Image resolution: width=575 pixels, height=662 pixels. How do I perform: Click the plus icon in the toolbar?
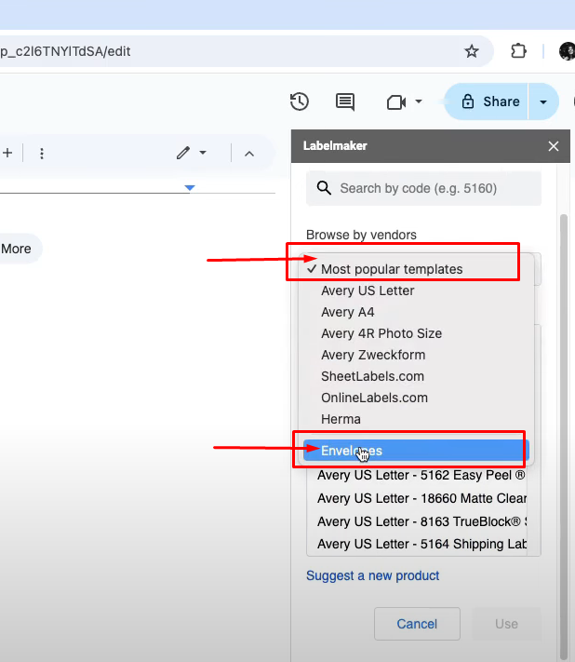[x=7, y=153]
